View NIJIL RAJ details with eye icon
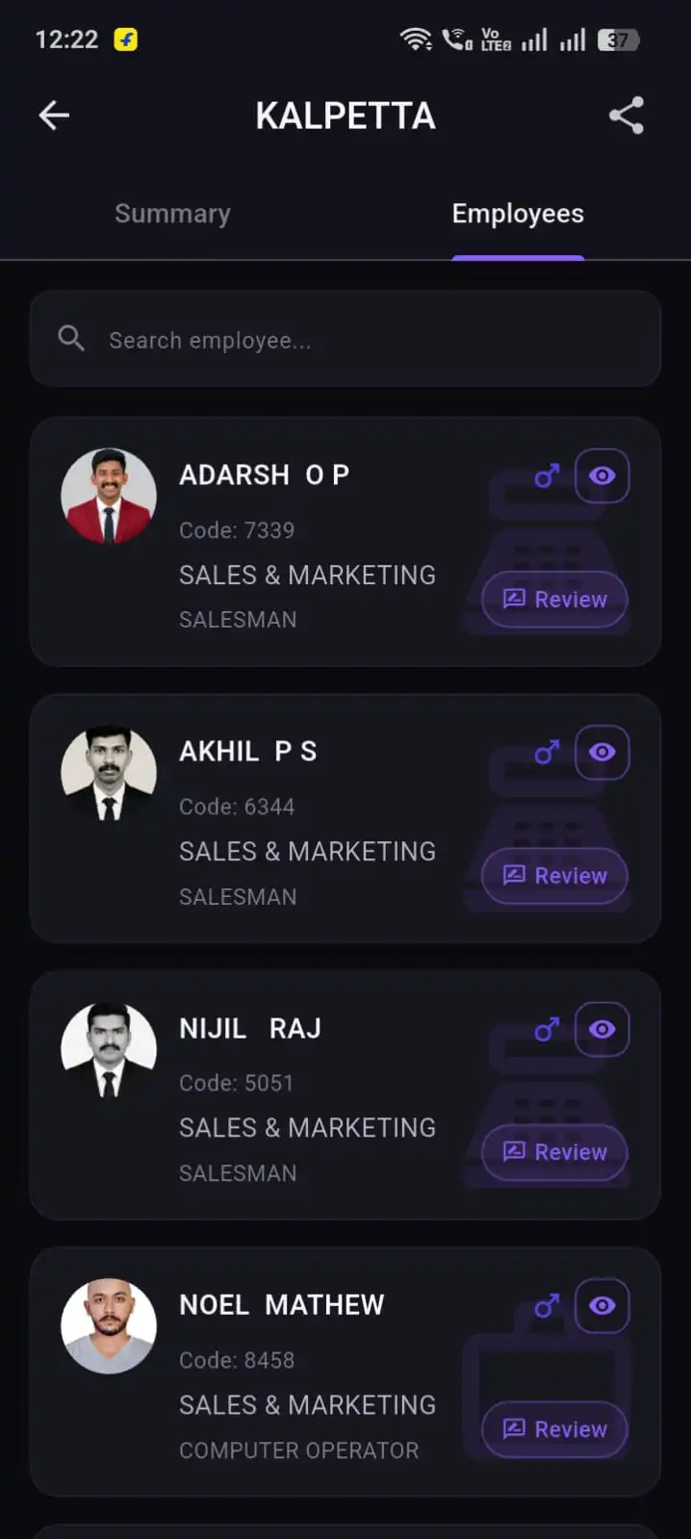 point(602,1029)
